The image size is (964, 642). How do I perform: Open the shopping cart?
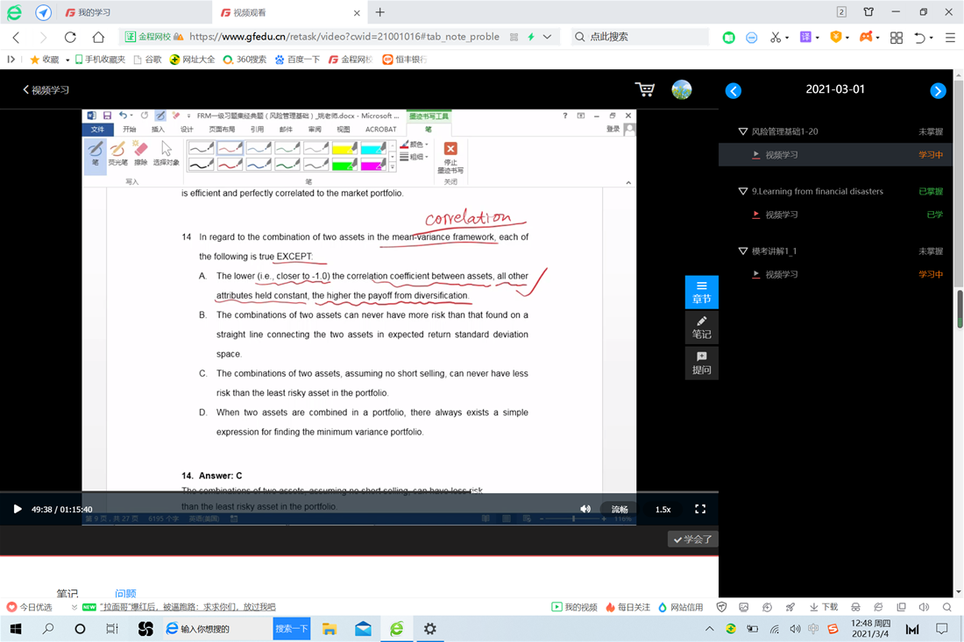click(x=645, y=89)
